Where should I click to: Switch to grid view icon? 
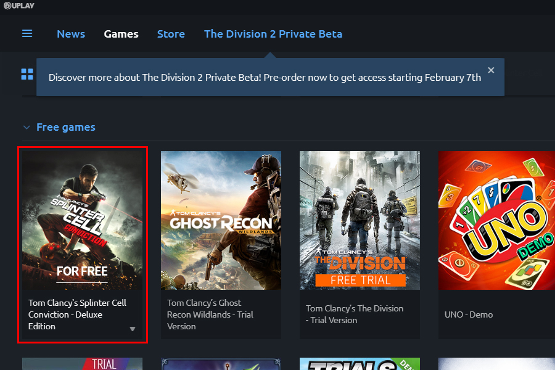(27, 75)
